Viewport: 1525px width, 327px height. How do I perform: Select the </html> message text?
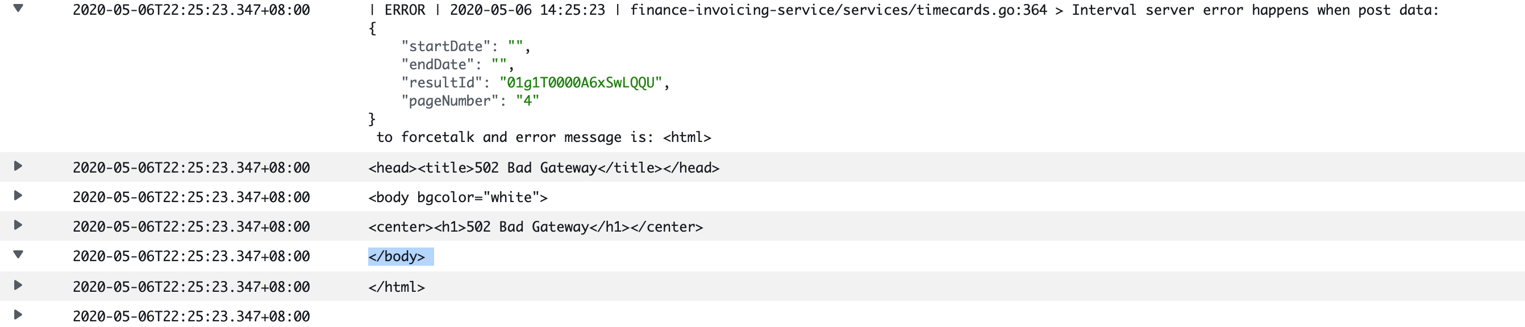pos(397,287)
